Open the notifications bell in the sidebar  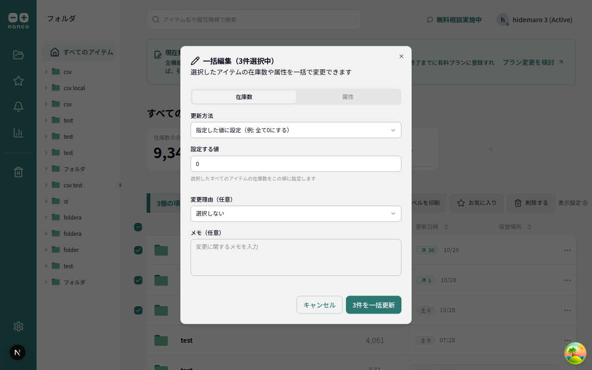click(x=18, y=106)
